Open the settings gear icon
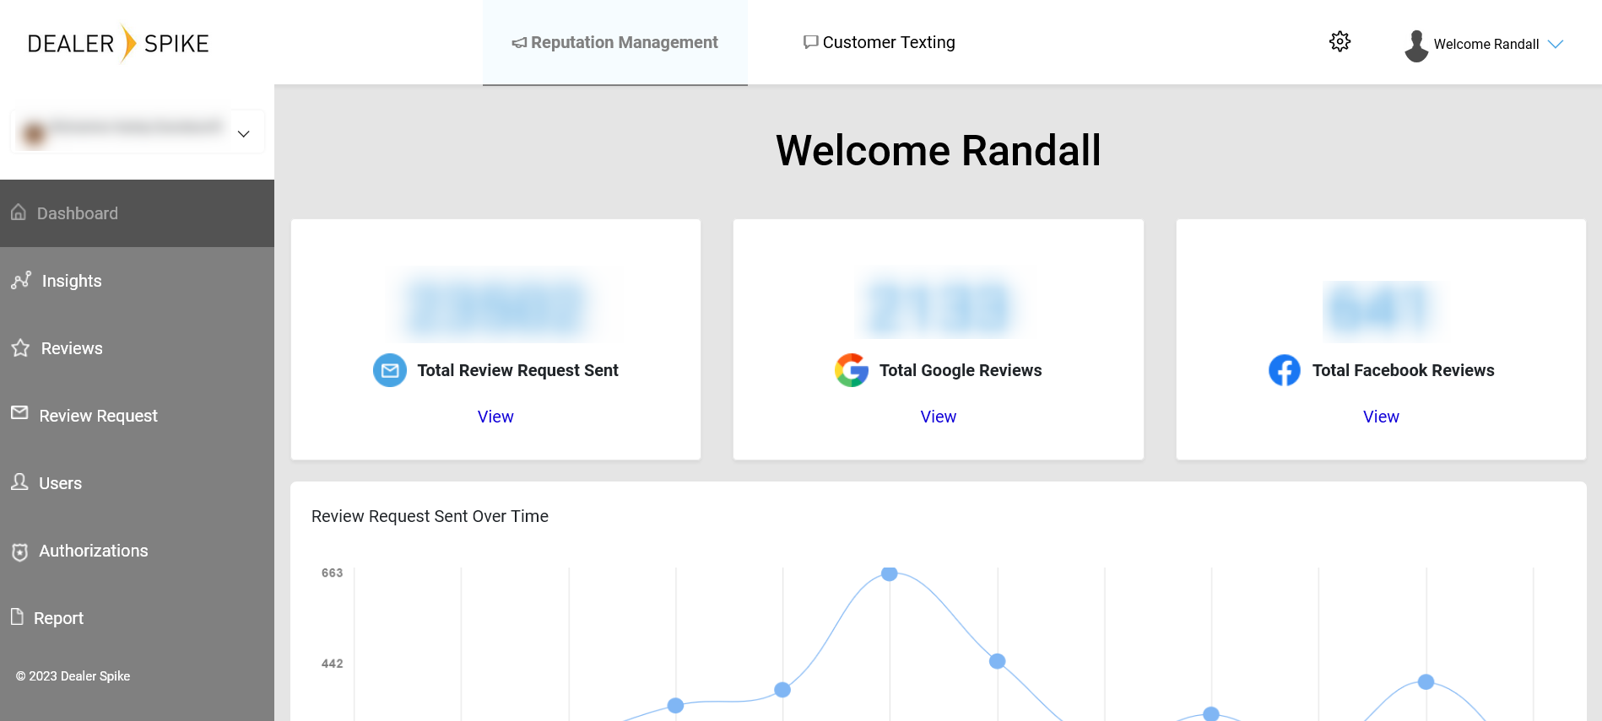Image resolution: width=1602 pixels, height=721 pixels. pyautogui.click(x=1340, y=41)
